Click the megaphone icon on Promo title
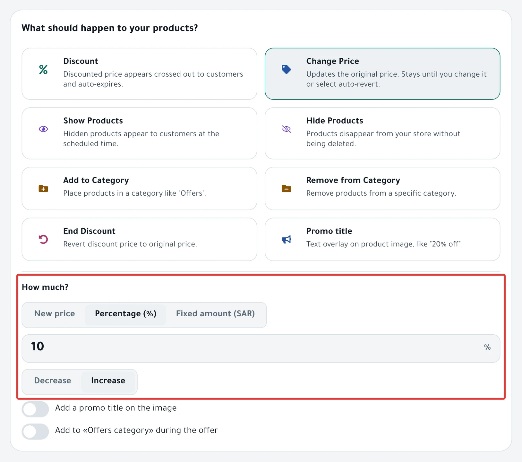This screenshot has width=522, height=462. point(286,239)
